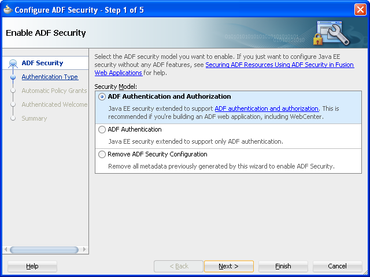370x277 pixels.
Task: Click the left scroll arrow in steps panel
Action: pyautogui.click(x=6, y=249)
